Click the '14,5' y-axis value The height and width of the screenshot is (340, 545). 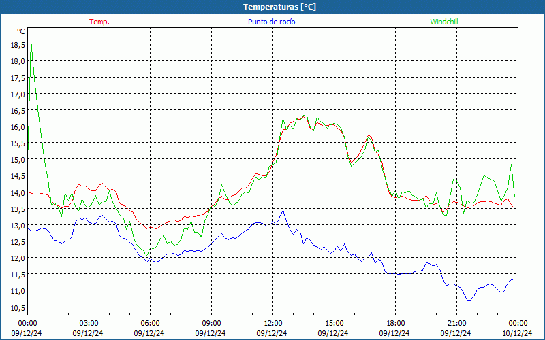pos(18,176)
